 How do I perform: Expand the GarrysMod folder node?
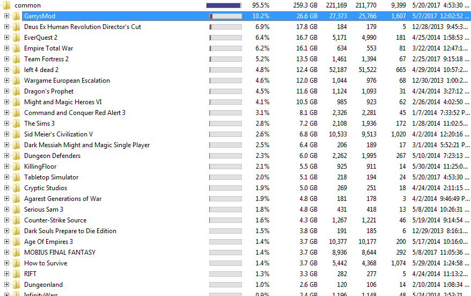[6, 16]
